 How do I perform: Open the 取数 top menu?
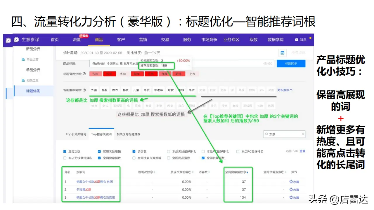[254, 40]
